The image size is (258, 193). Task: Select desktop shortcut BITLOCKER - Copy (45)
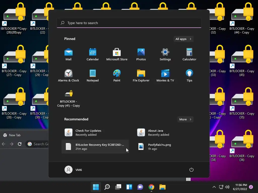242,61
